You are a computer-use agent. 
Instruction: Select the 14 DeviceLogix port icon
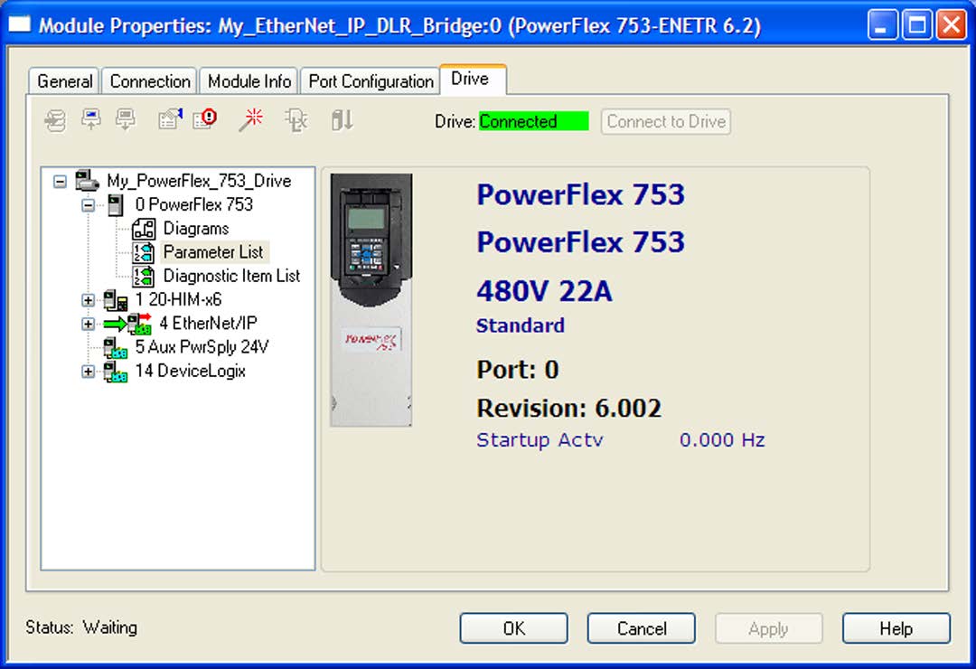pos(115,372)
